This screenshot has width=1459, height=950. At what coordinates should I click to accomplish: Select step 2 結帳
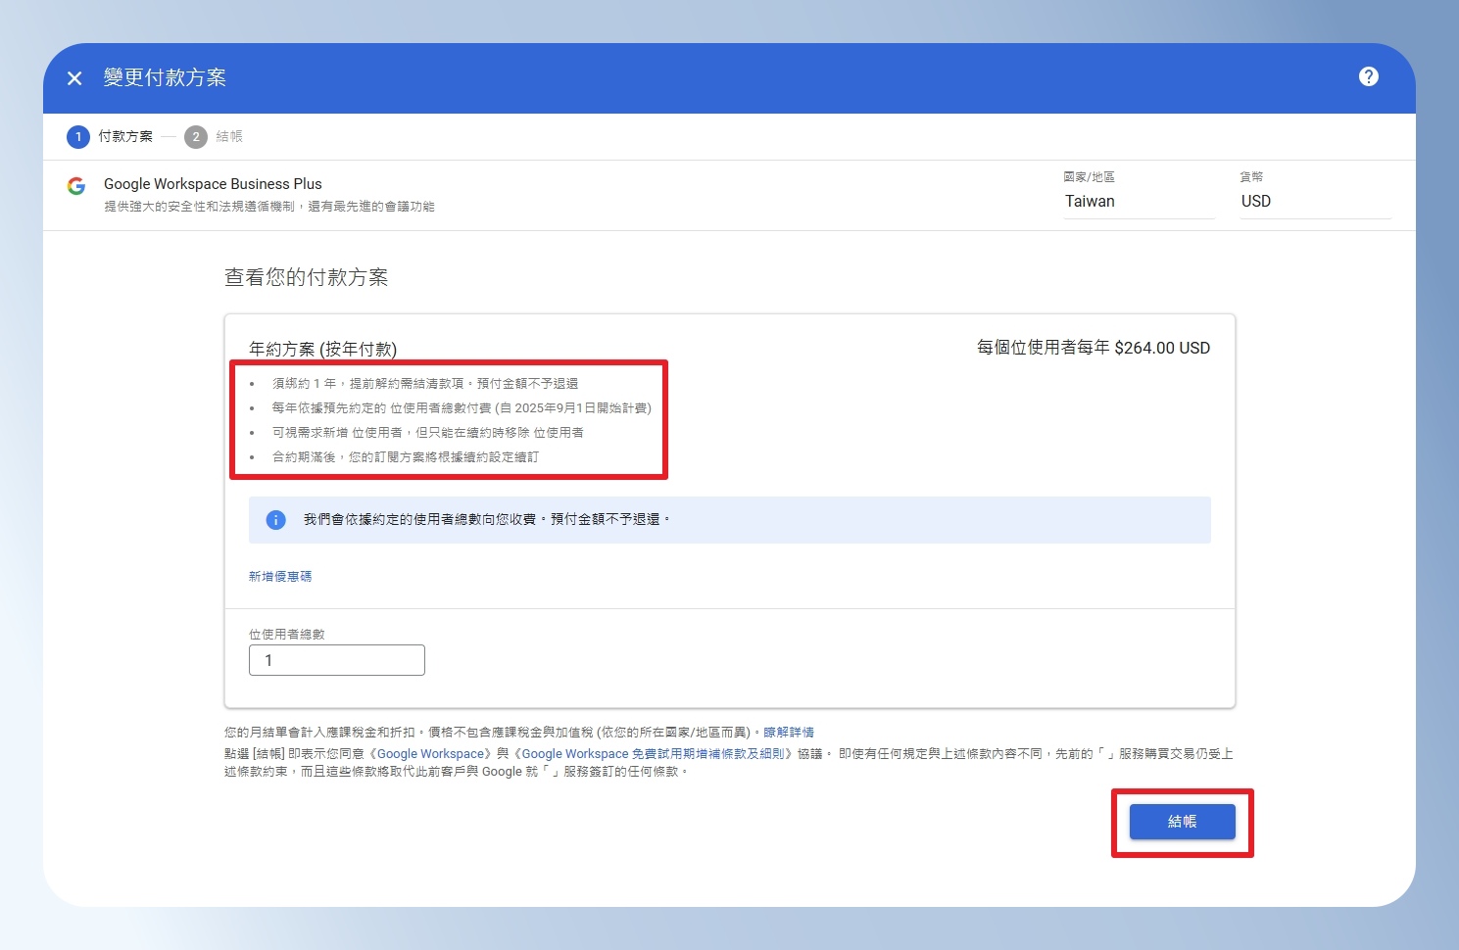[x=214, y=136]
